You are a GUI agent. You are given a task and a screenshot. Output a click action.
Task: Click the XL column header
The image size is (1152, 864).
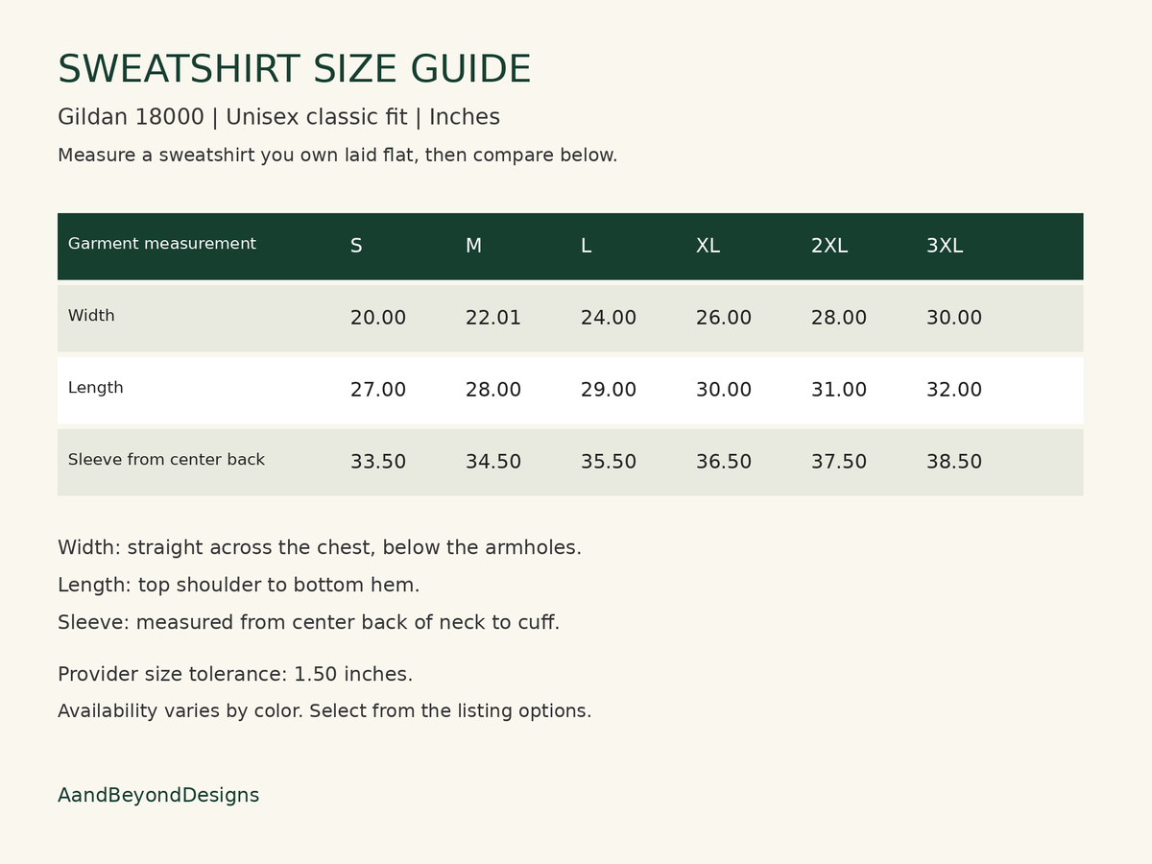[x=708, y=246]
